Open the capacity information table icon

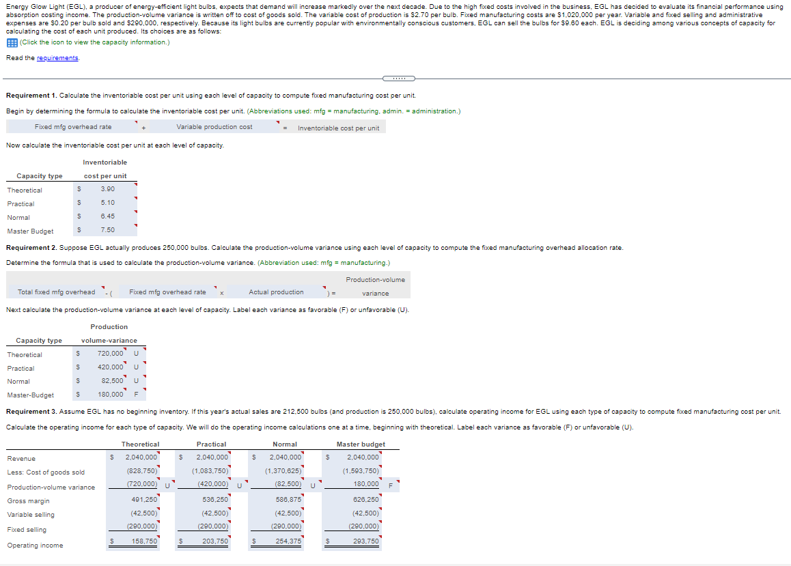click(13, 42)
